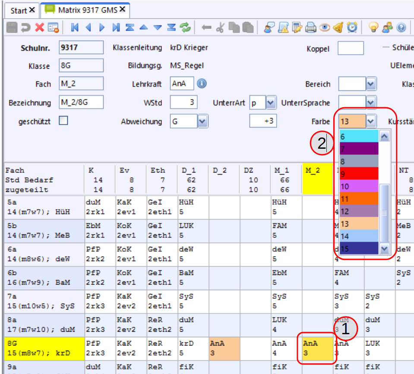Select gray color 8 in Farbe list
The image size is (414, 374).
(x=359, y=161)
